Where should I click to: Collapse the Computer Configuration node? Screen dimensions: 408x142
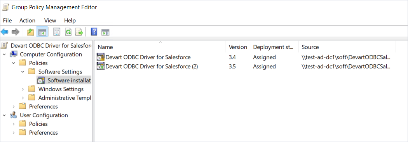[4, 55]
